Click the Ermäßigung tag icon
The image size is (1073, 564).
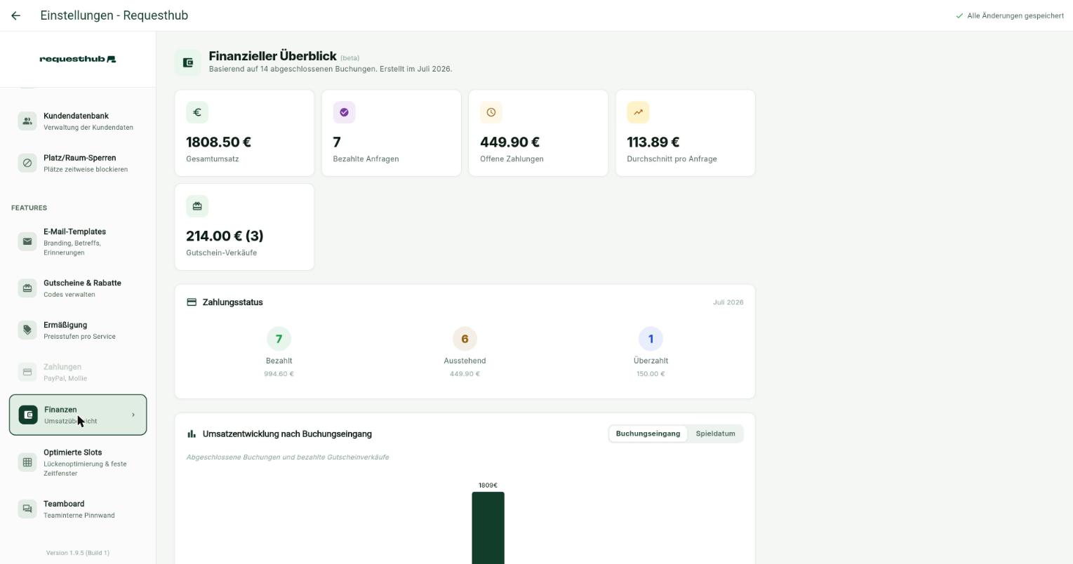pos(27,330)
